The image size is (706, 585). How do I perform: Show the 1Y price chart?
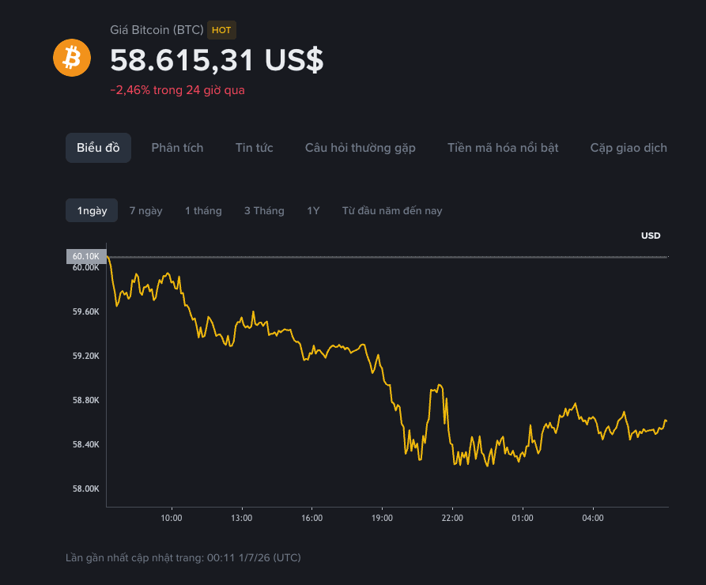pos(313,210)
